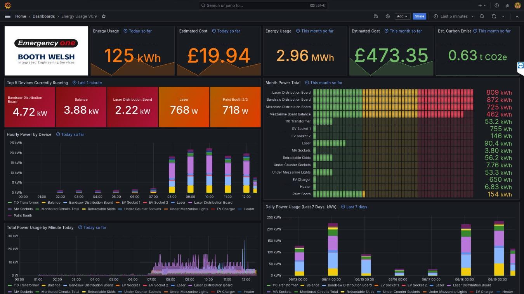Collapse the top toolbar with chevron
Image resolution: width=524 pixels, height=294 pixels.
[517, 16]
